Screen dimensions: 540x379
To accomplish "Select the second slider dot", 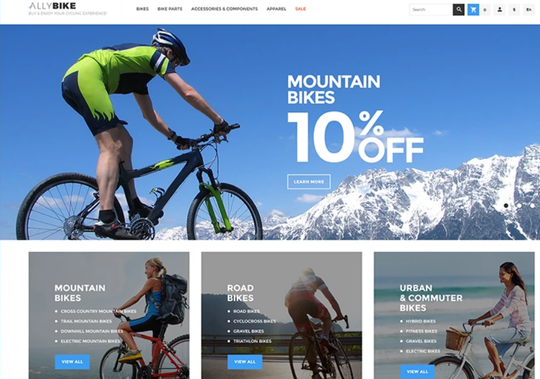I will click(x=519, y=205).
